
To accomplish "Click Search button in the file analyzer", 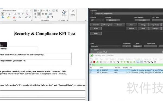I will click(x=131, y=29).
